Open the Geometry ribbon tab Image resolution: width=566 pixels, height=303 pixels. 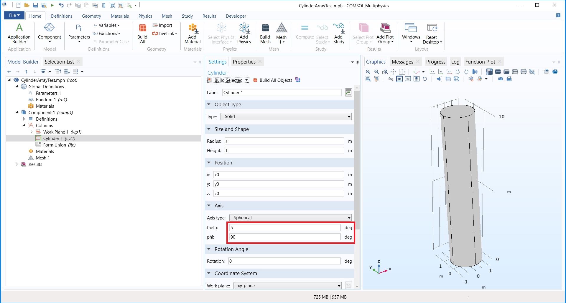91,16
